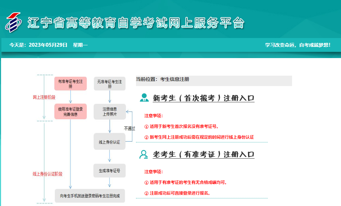Click the 辽宁省高等教育自学考试网上服务平台 title
This screenshot has height=206, width=341.
136,23
